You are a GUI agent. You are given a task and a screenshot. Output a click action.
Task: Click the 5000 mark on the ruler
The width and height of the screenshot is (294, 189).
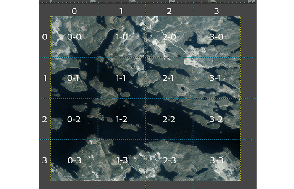click(x=133, y=1)
